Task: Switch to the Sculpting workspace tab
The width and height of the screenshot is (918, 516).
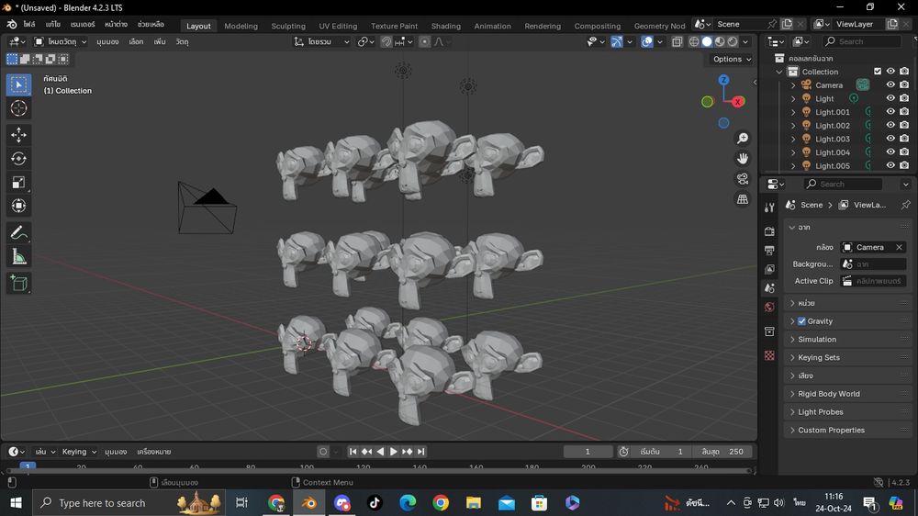Action: click(288, 26)
